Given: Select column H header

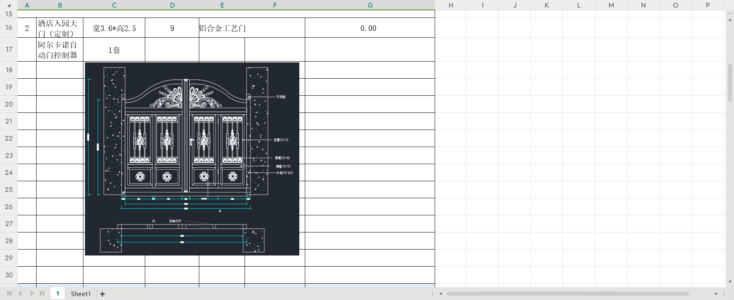Looking at the screenshot, I should (x=451, y=5).
